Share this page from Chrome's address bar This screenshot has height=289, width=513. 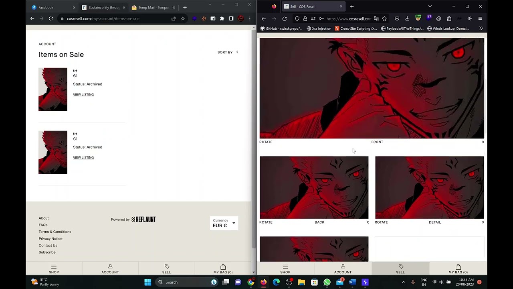[x=174, y=18]
